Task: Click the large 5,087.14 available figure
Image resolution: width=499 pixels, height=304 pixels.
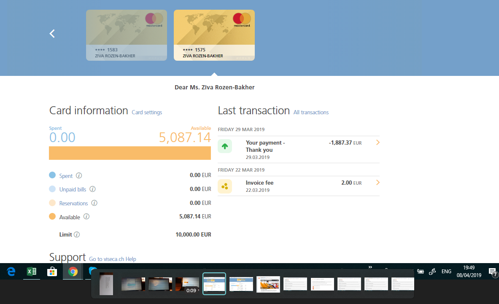Action: (x=185, y=137)
